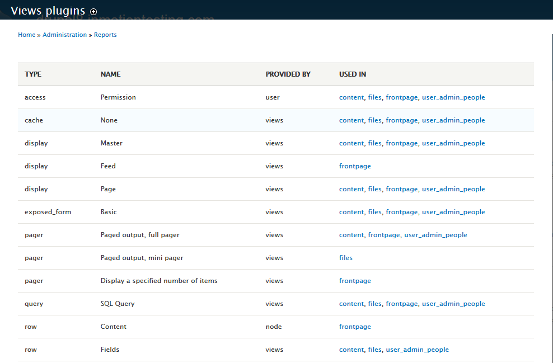The width and height of the screenshot is (553, 363).
Task: Open frontpage in Display a specified number row
Action: pos(355,281)
